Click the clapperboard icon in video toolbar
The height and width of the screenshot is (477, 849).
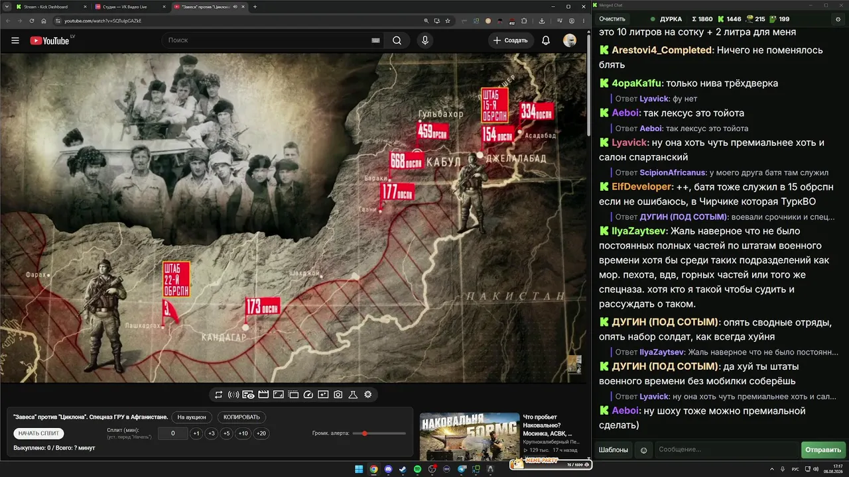263,395
